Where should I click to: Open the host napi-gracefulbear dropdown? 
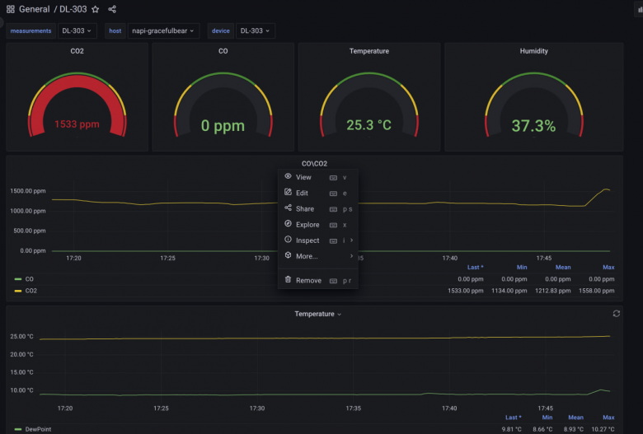pos(163,30)
